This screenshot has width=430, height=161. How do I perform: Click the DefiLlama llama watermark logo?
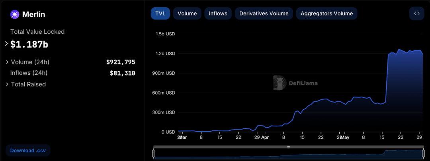tap(280, 83)
